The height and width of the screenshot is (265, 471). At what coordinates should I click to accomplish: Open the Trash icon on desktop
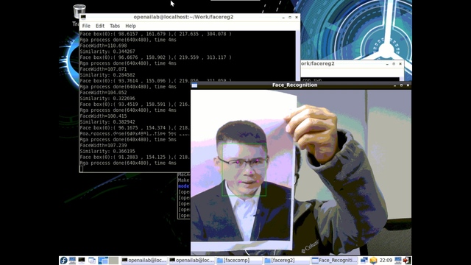point(79,12)
